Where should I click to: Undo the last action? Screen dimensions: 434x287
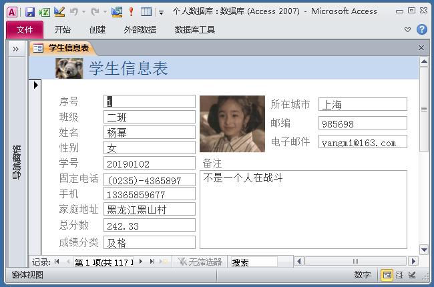[x=73, y=11]
